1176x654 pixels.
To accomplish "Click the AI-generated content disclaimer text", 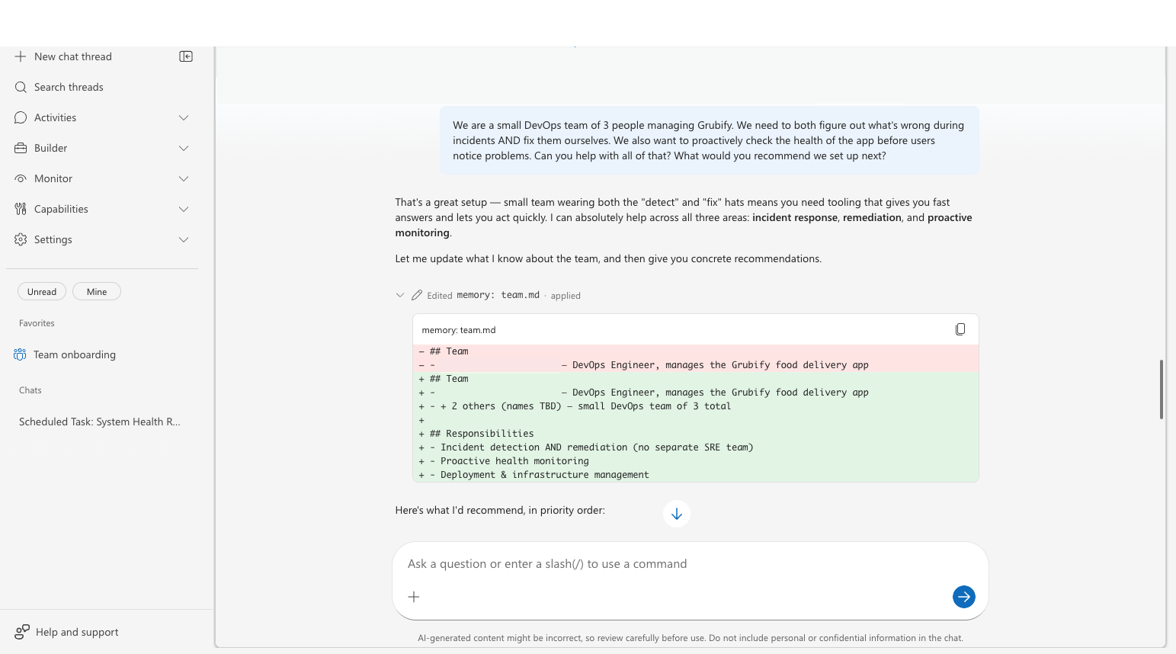I will pos(691,638).
